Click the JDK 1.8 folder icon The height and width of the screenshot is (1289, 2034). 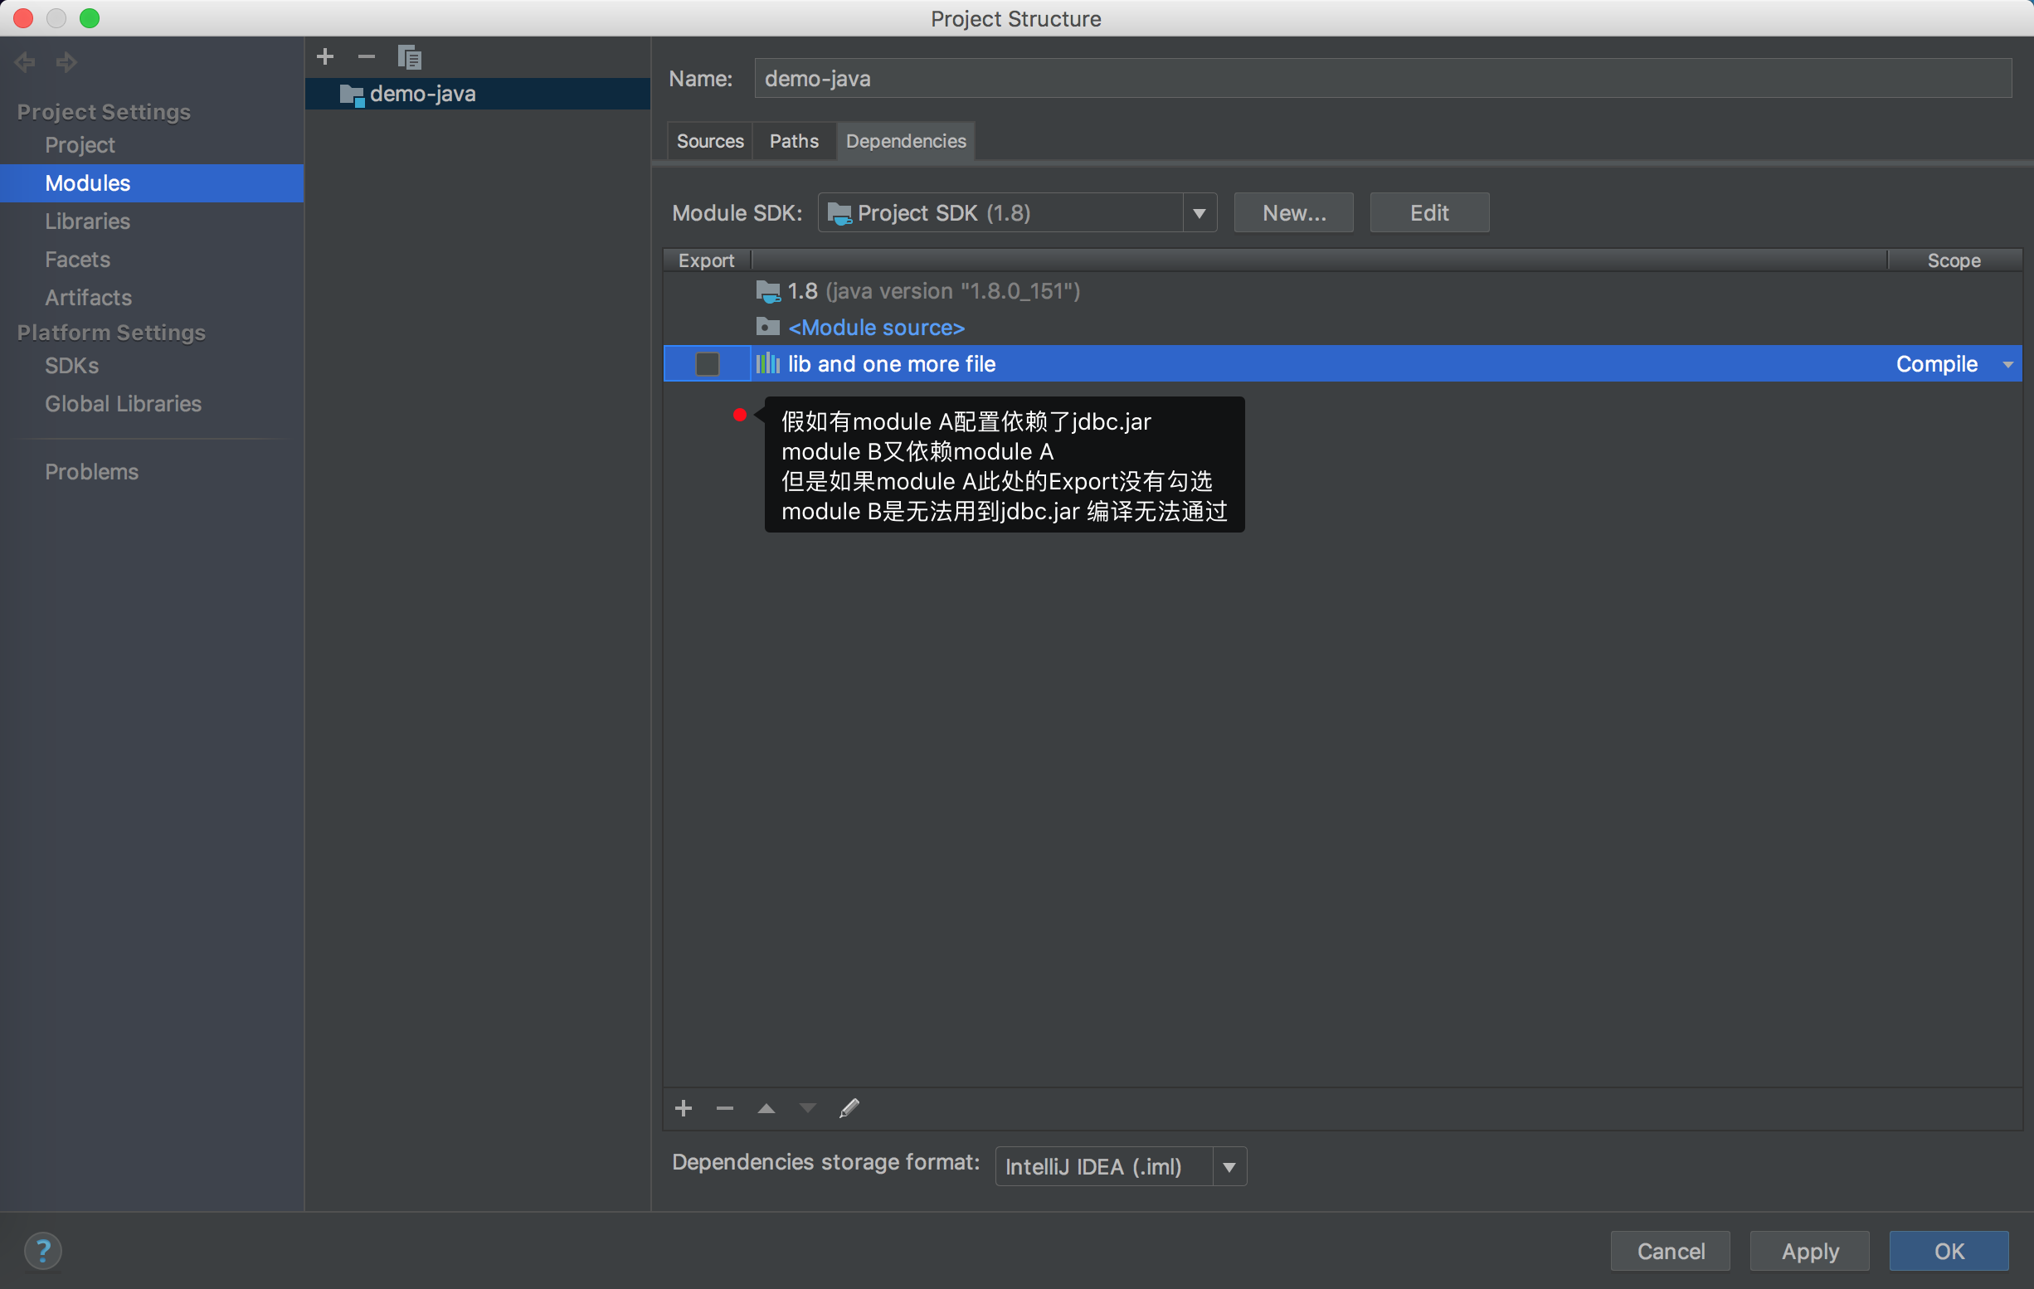768,291
